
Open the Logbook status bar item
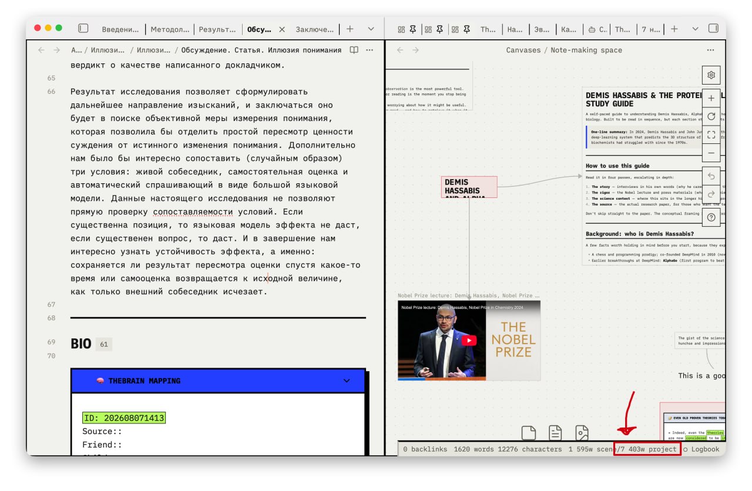(x=701, y=449)
